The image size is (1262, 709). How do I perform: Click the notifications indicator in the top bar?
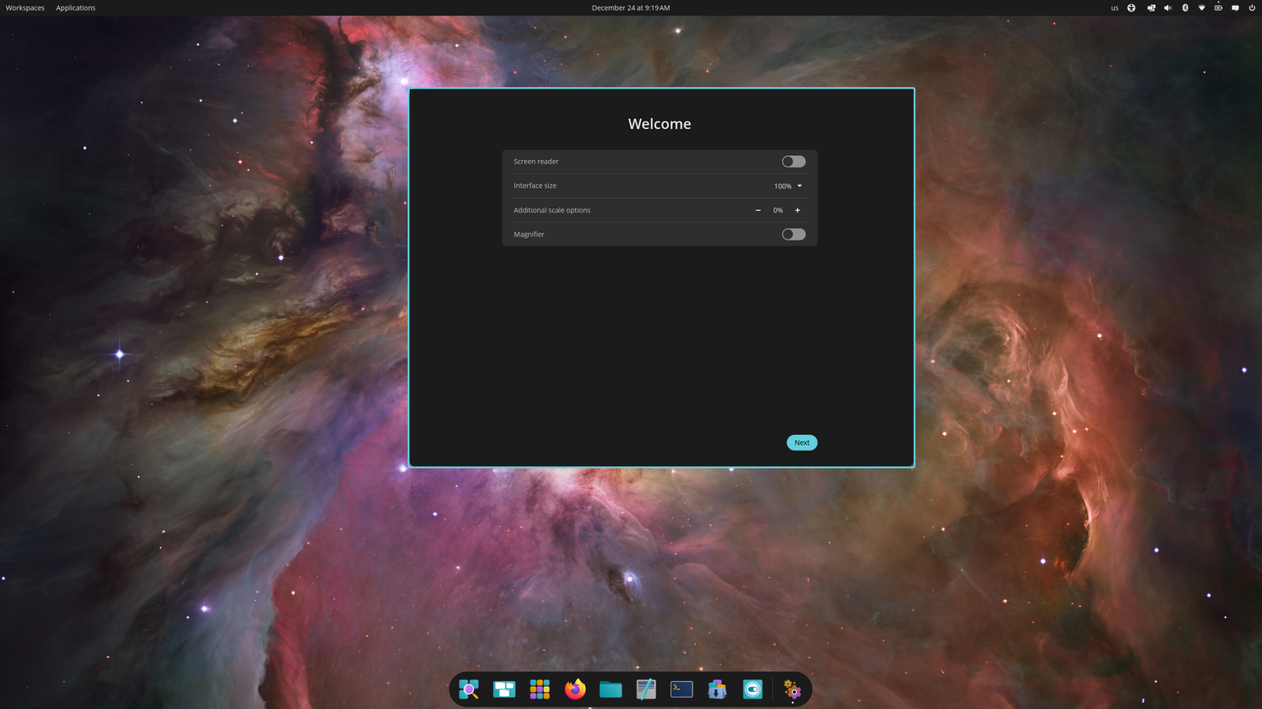click(1234, 7)
